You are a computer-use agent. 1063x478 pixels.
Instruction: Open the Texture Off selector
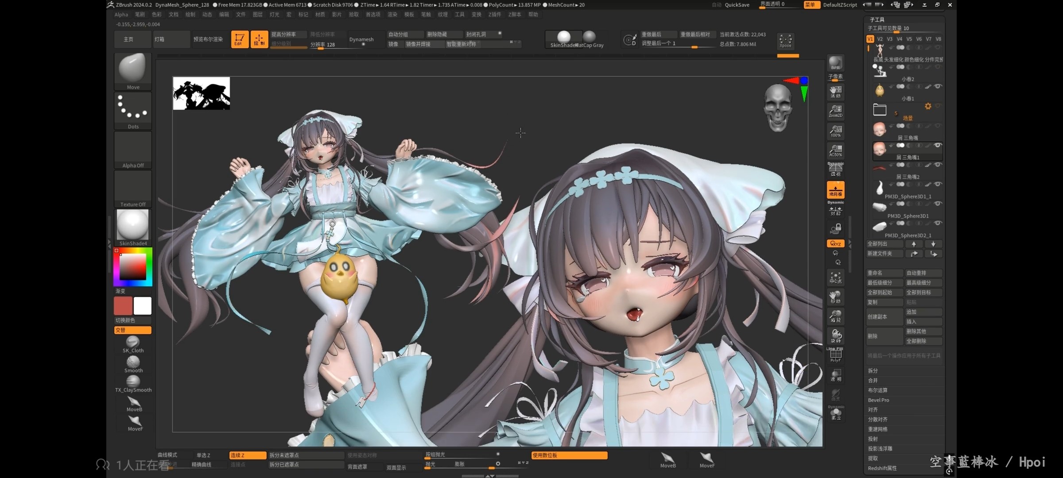(x=133, y=189)
